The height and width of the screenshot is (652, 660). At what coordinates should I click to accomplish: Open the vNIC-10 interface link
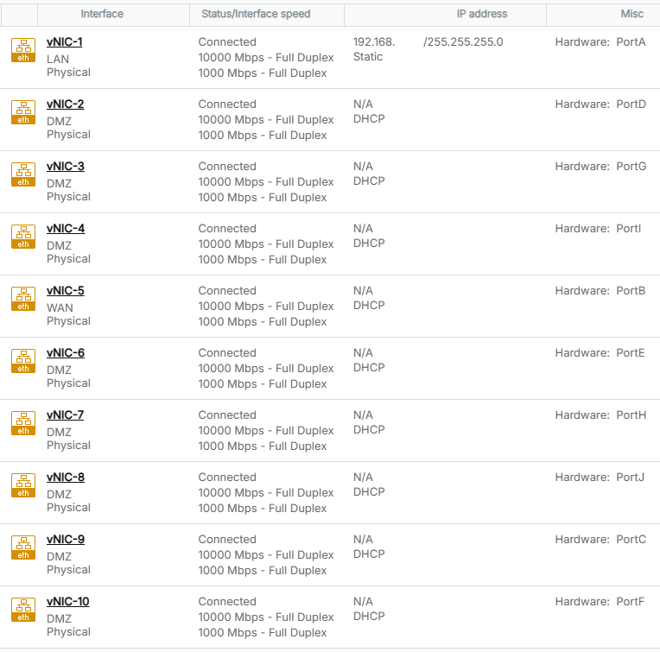(67, 602)
